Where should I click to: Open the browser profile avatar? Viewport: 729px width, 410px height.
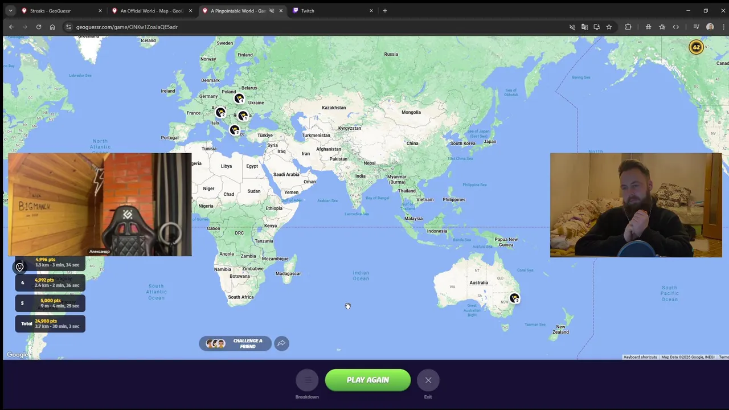coord(710,27)
